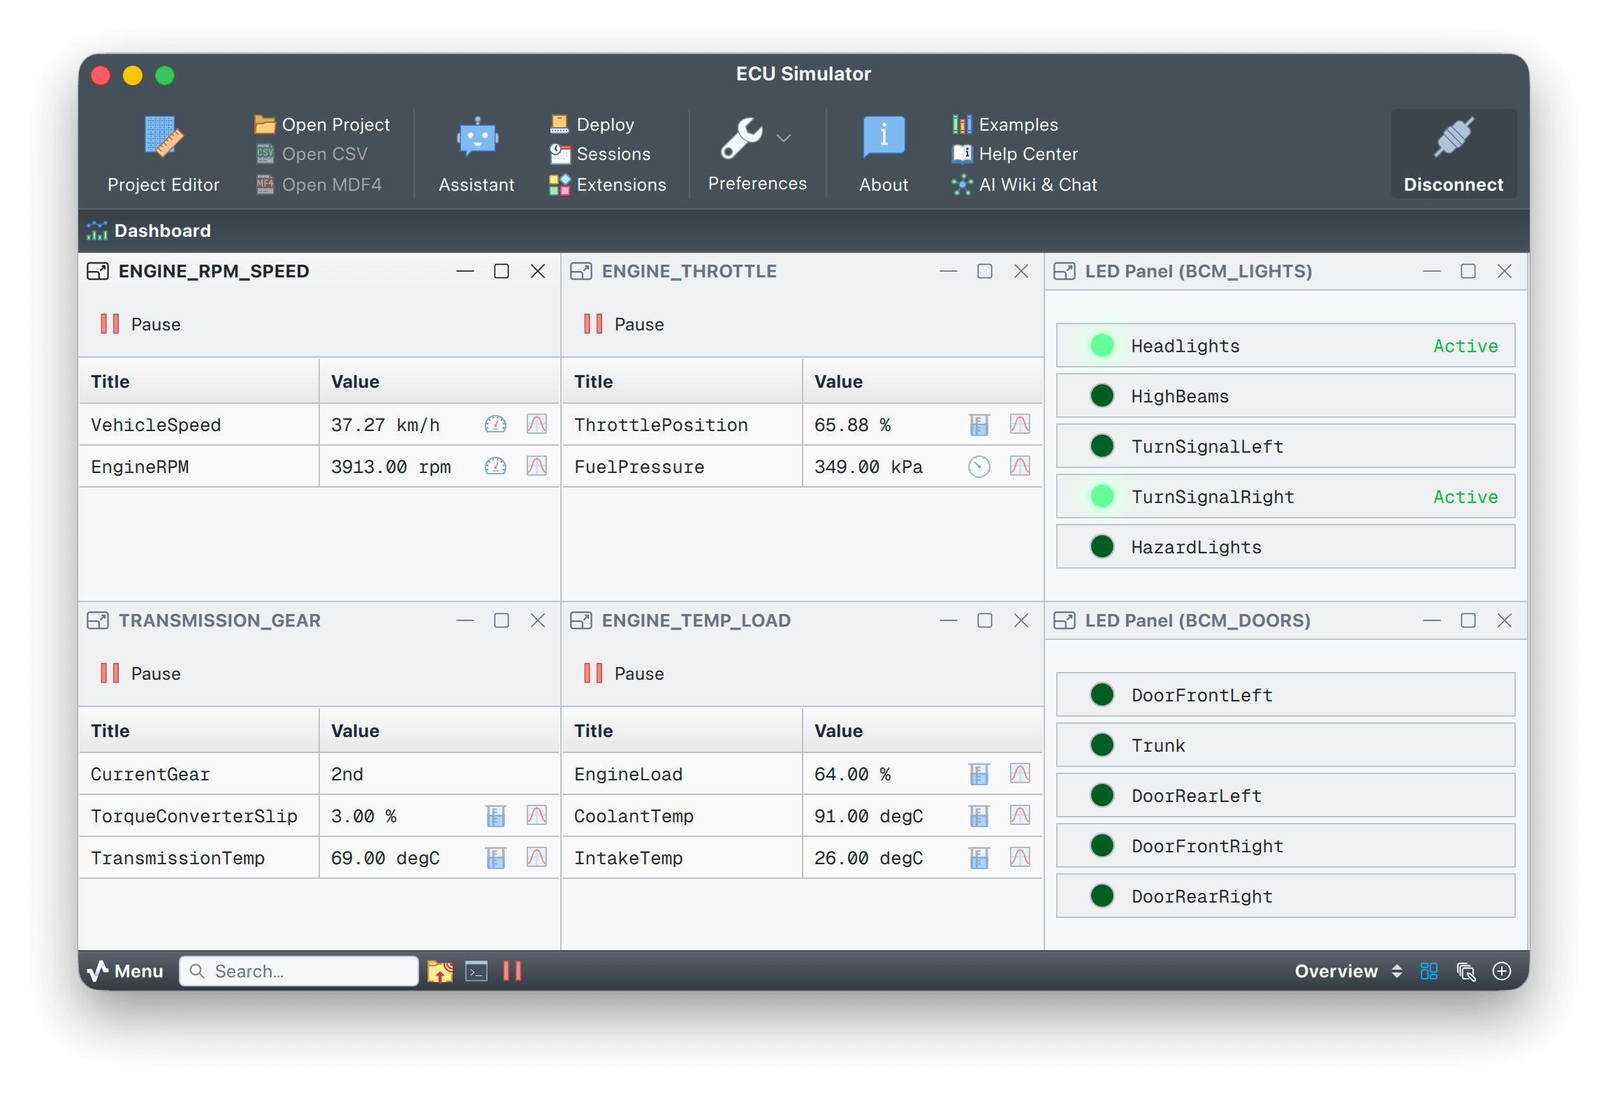Pop out ENGINE_RPM_SPEED panel icon
The height and width of the screenshot is (1094, 1608).
(x=98, y=271)
